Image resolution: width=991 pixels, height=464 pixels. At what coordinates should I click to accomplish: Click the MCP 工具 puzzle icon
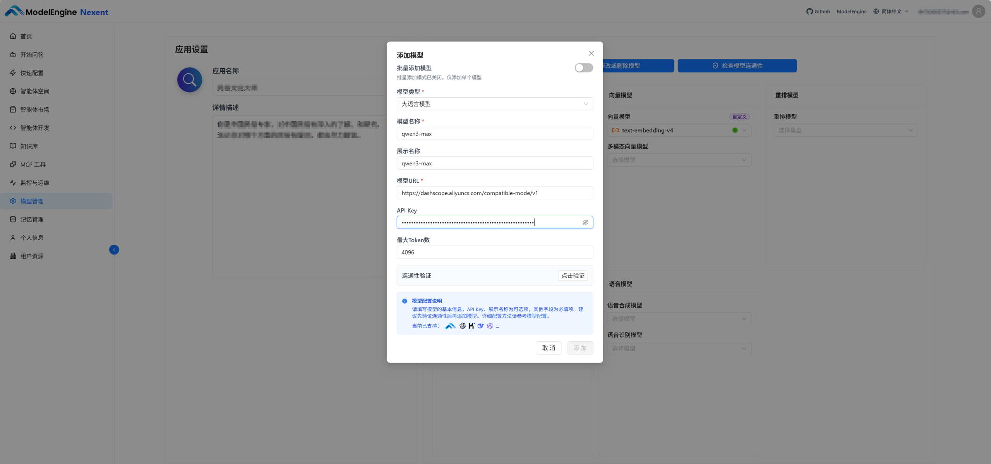13,164
